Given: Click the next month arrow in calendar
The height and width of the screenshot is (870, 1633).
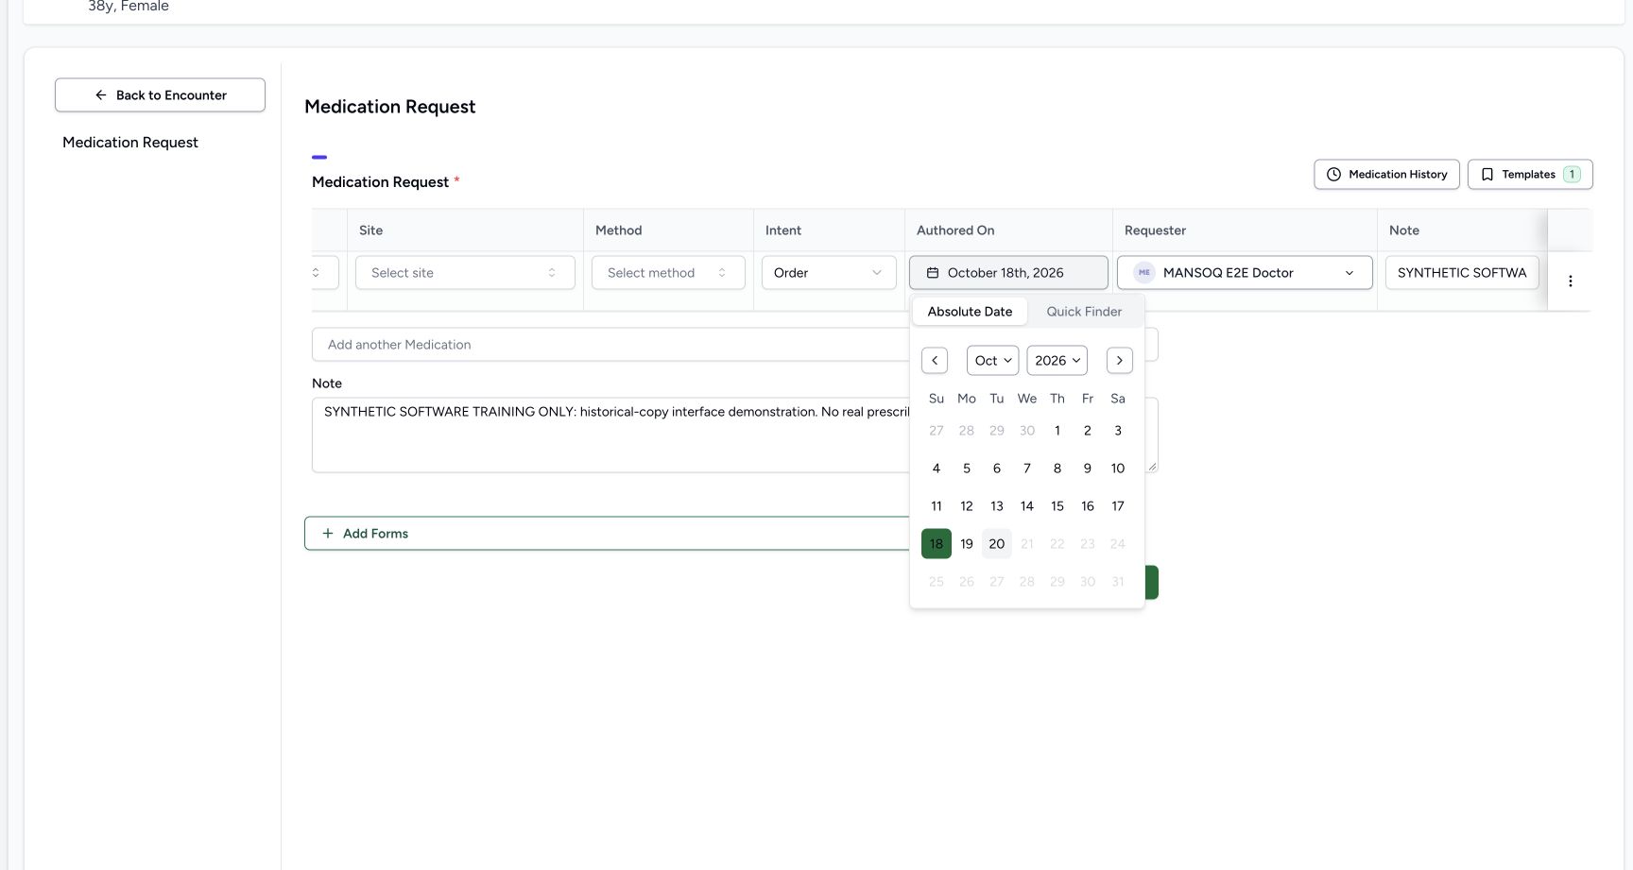Looking at the screenshot, I should coord(1120,360).
